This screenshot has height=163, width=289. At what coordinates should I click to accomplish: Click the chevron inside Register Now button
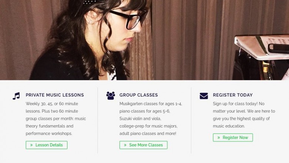(219, 137)
